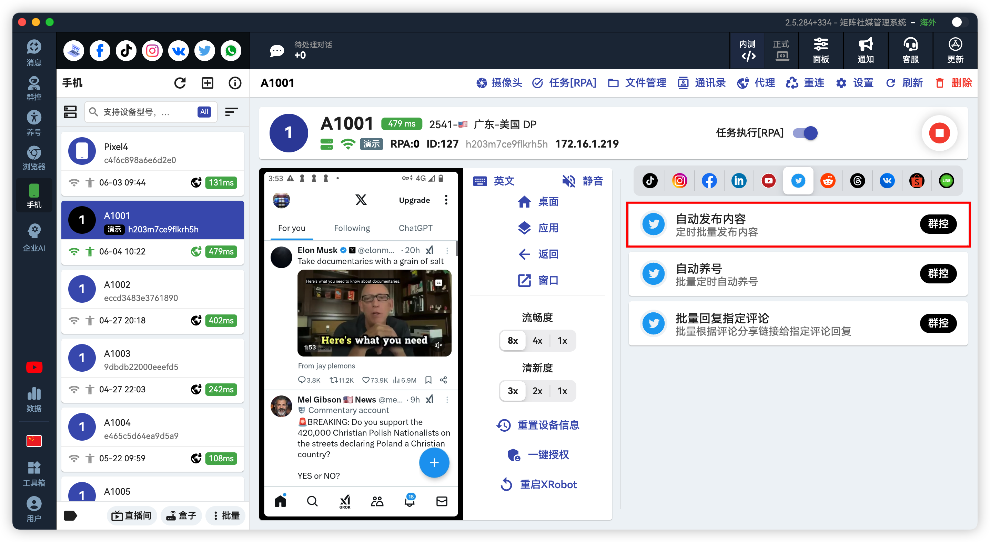The image size is (990, 542).
Task: Select the VK icon in the top bar
Action: pos(178,50)
